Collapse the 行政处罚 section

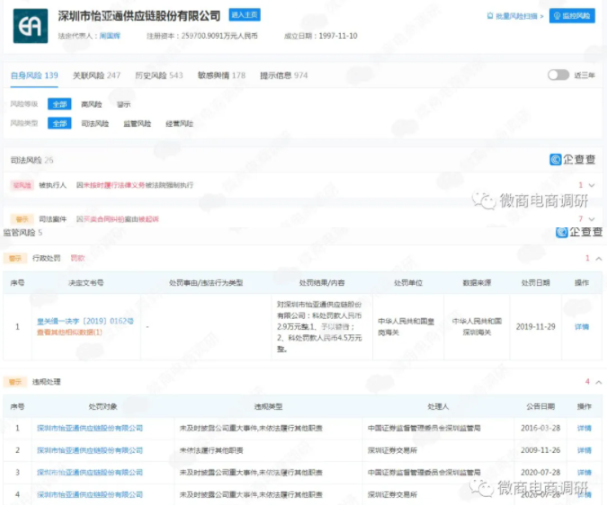(599, 258)
